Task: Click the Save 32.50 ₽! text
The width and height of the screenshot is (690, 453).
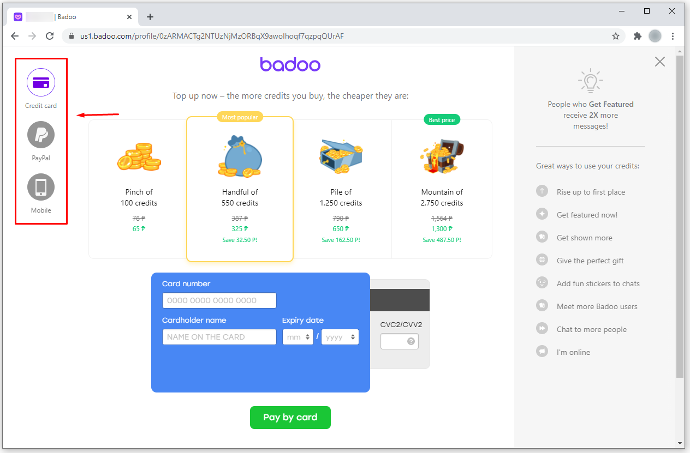Action: (x=240, y=240)
